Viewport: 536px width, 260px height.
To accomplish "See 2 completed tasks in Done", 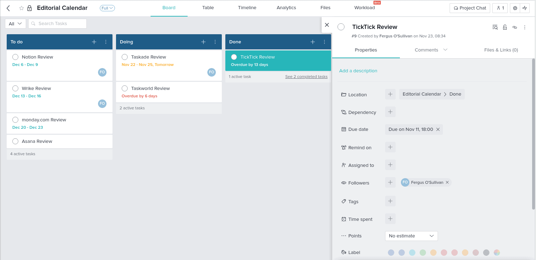I will pyautogui.click(x=306, y=77).
